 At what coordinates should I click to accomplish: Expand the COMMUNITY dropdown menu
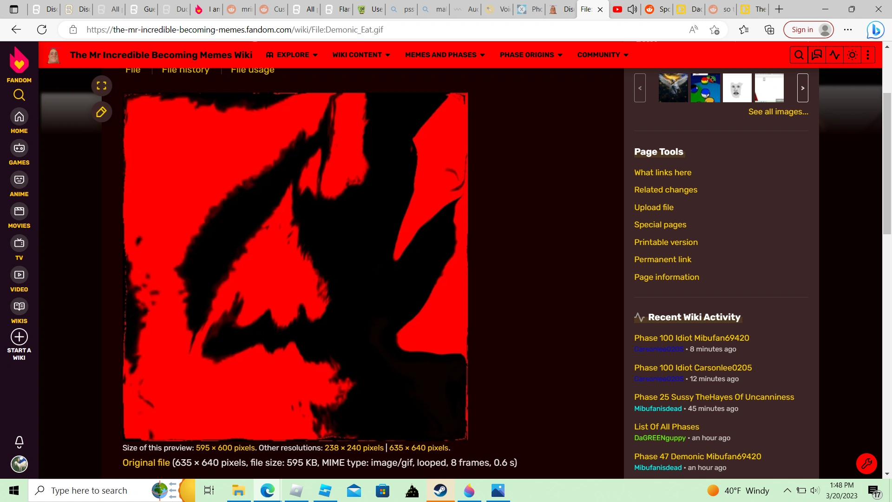tap(603, 55)
